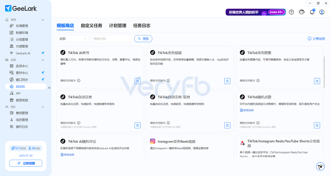Open the user account profile icon

[x=322, y=12]
